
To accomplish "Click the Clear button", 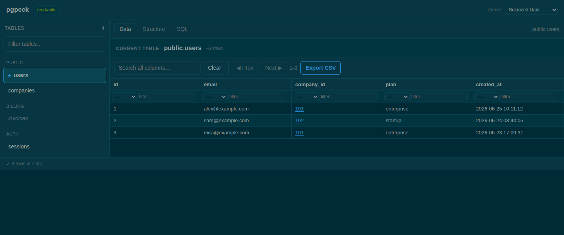I will coord(214,68).
